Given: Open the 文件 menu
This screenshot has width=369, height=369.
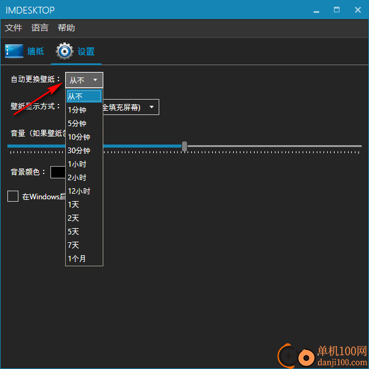Looking at the screenshot, I should click(14, 28).
